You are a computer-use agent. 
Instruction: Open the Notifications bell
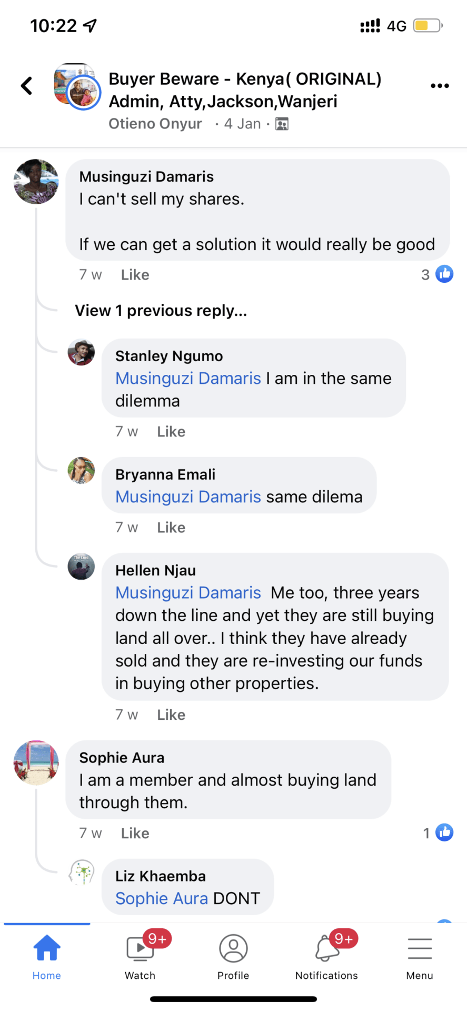[x=326, y=957]
